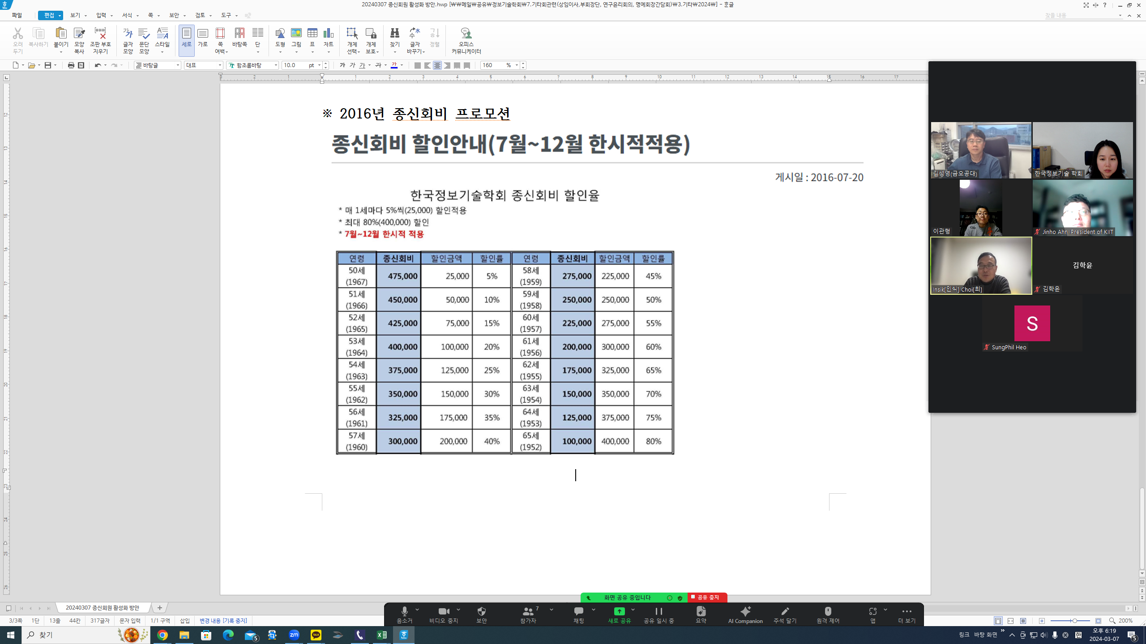Click the Object Select (개체 선택) icon
The image size is (1146, 644).
352,33
